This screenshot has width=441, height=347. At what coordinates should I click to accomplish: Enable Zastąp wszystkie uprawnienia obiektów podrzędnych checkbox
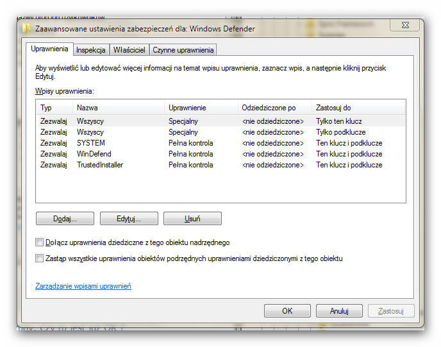[x=39, y=258]
